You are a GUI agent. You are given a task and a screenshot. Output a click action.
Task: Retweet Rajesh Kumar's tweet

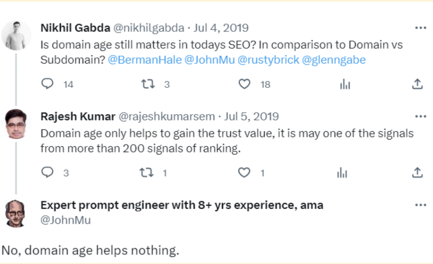(x=146, y=172)
